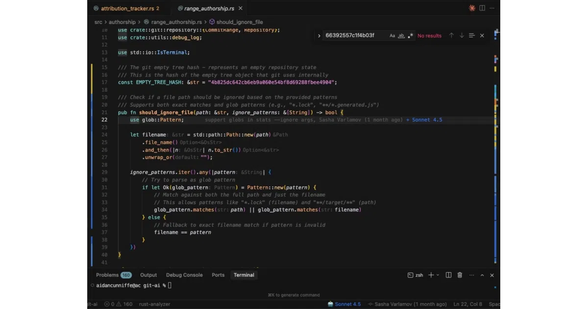Image resolution: width=588 pixels, height=309 pixels.
Task: Toggle Find in Selection icon
Action: coord(471,35)
